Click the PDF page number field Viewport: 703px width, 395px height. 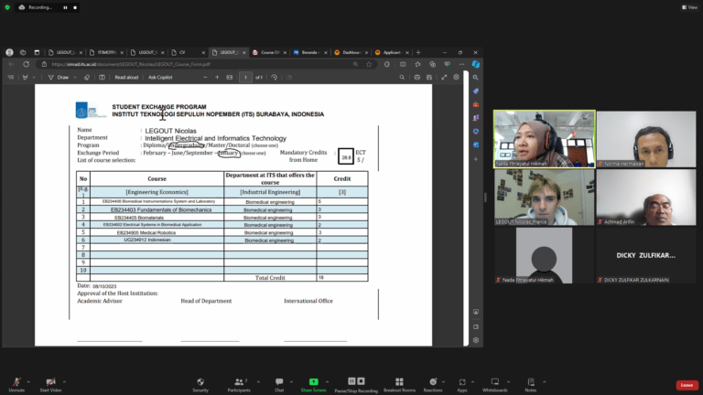click(x=245, y=78)
